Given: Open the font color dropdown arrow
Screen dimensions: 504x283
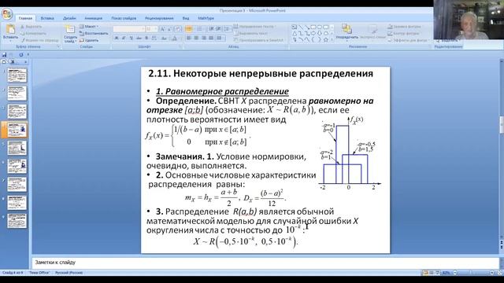Looking at the screenshot, I should 179,39.
